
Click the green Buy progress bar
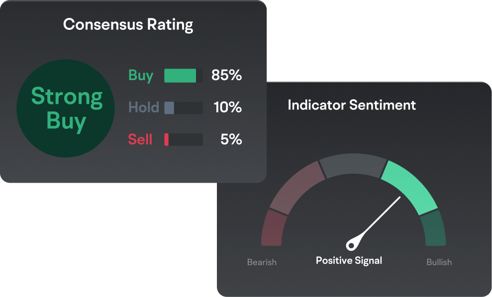(180, 76)
